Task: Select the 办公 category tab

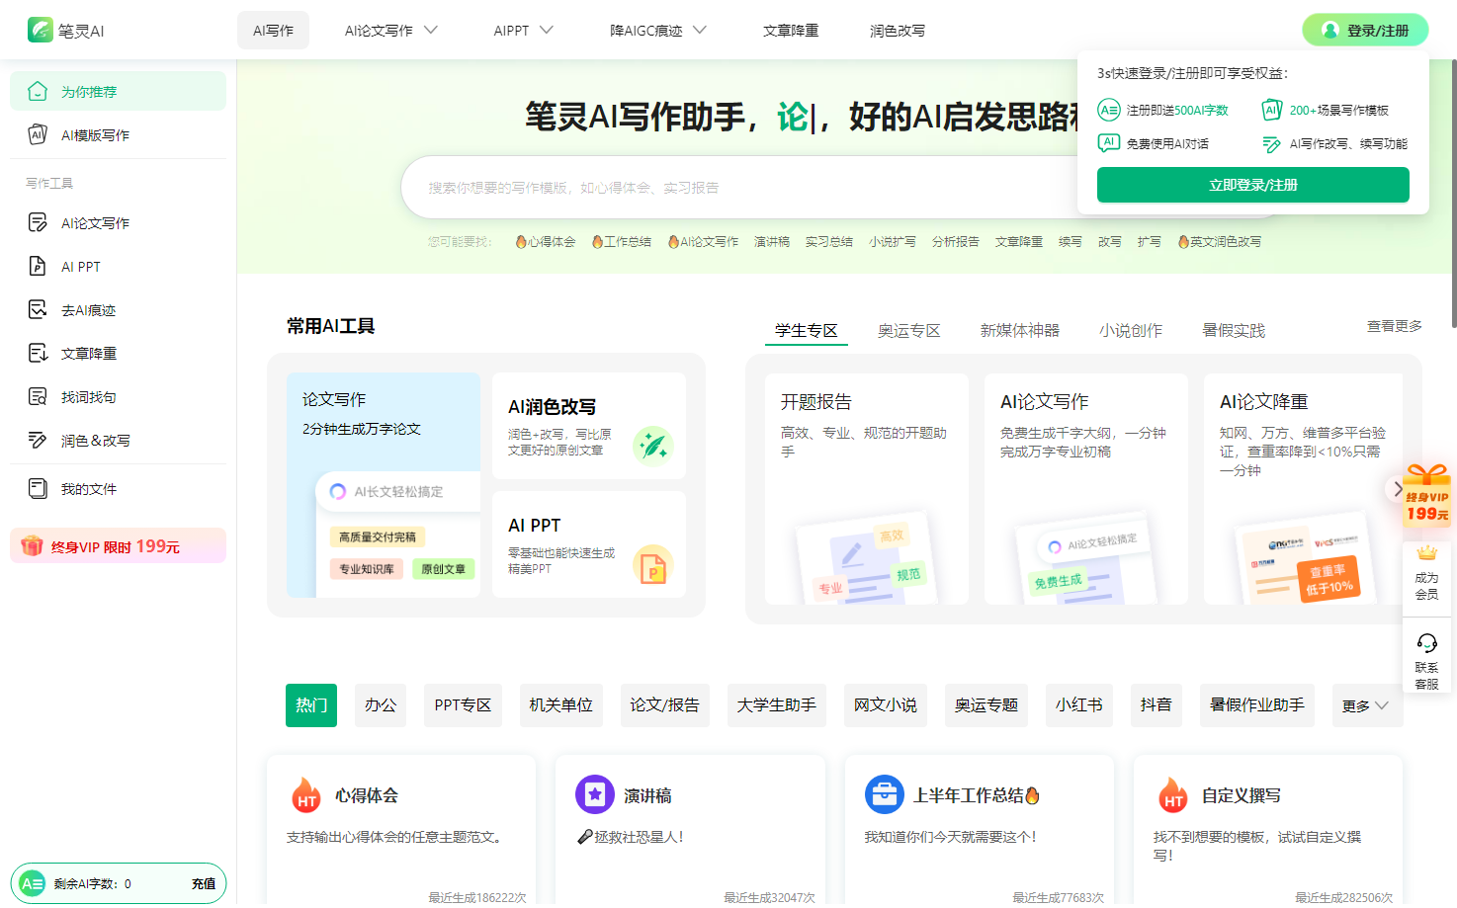Action: tap(381, 705)
